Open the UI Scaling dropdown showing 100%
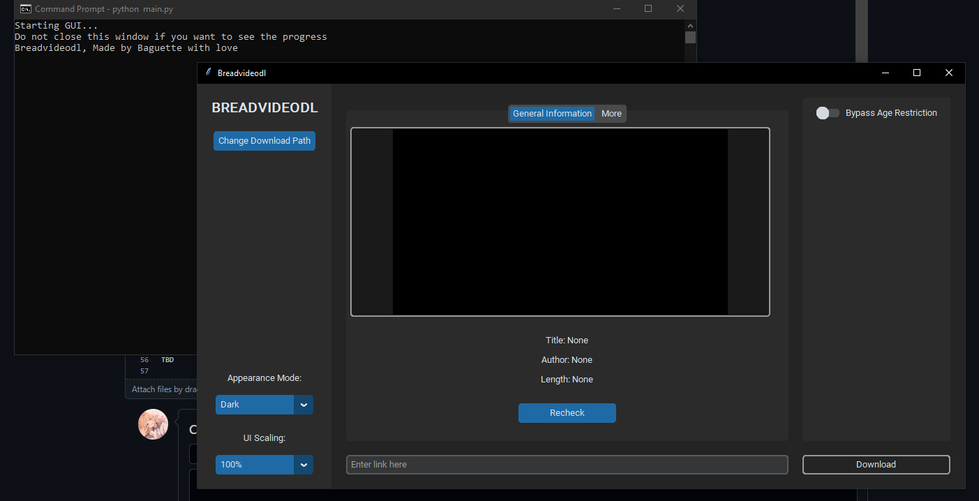Image resolution: width=979 pixels, height=501 pixels. point(255,465)
